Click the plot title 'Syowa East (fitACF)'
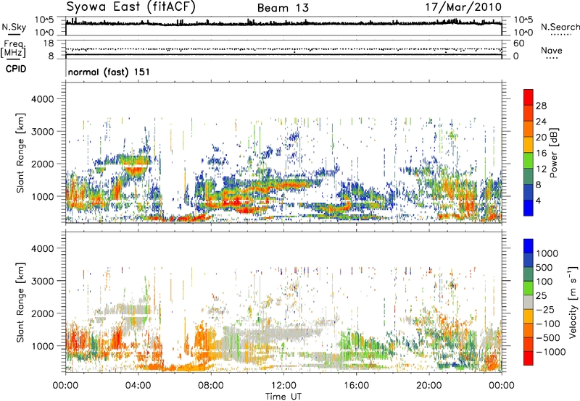 pyautogui.click(x=131, y=7)
